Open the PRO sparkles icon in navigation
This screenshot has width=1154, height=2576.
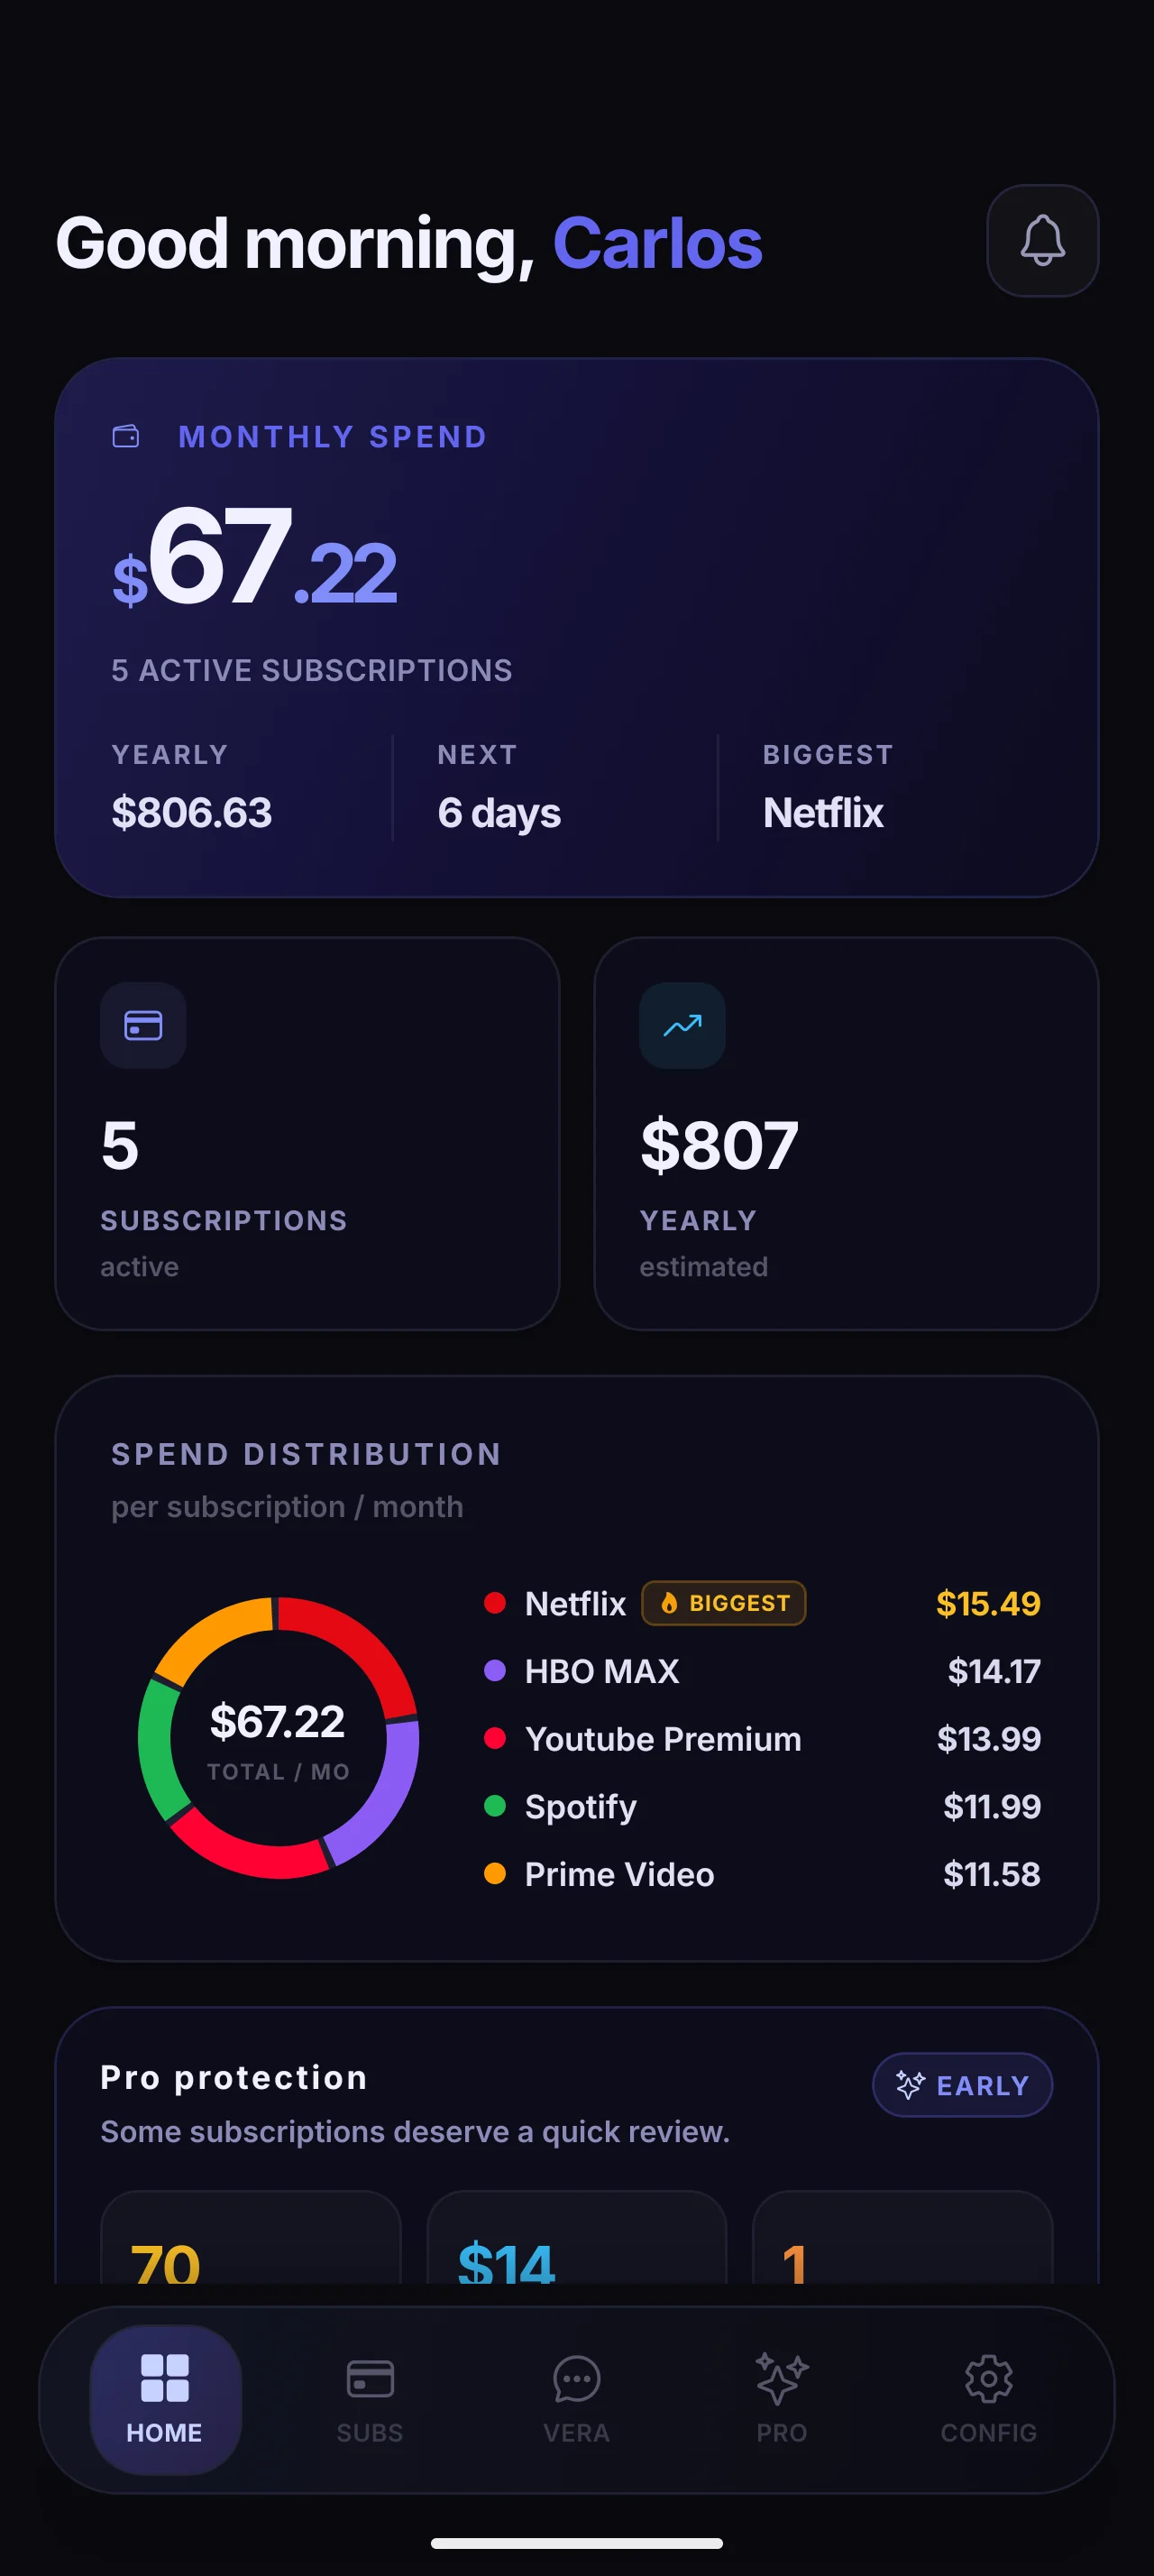click(782, 2378)
